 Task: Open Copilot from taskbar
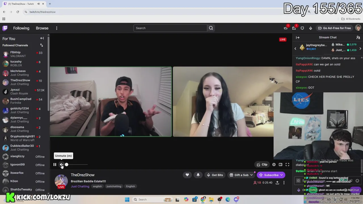pos(186,199)
